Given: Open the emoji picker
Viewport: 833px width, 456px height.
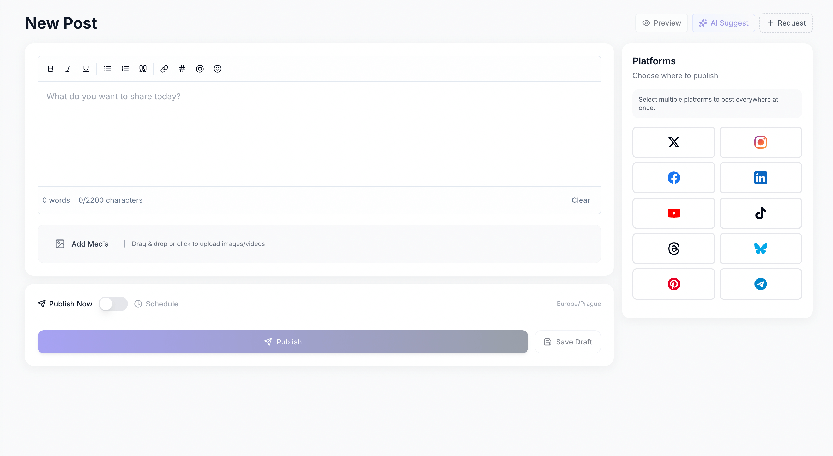Looking at the screenshot, I should click(x=217, y=69).
